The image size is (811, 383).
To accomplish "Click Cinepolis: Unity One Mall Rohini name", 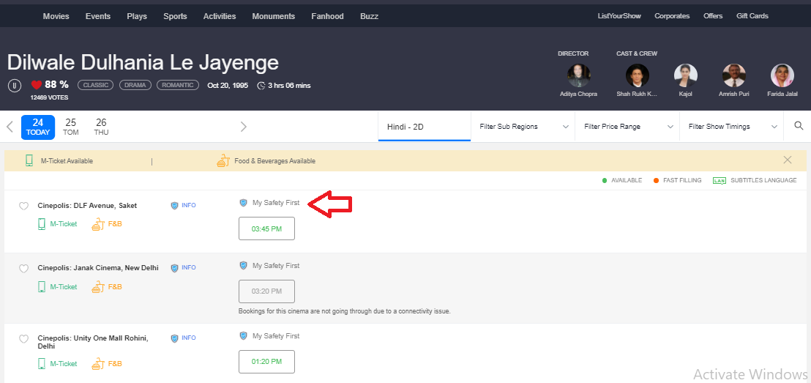I will [93, 341].
